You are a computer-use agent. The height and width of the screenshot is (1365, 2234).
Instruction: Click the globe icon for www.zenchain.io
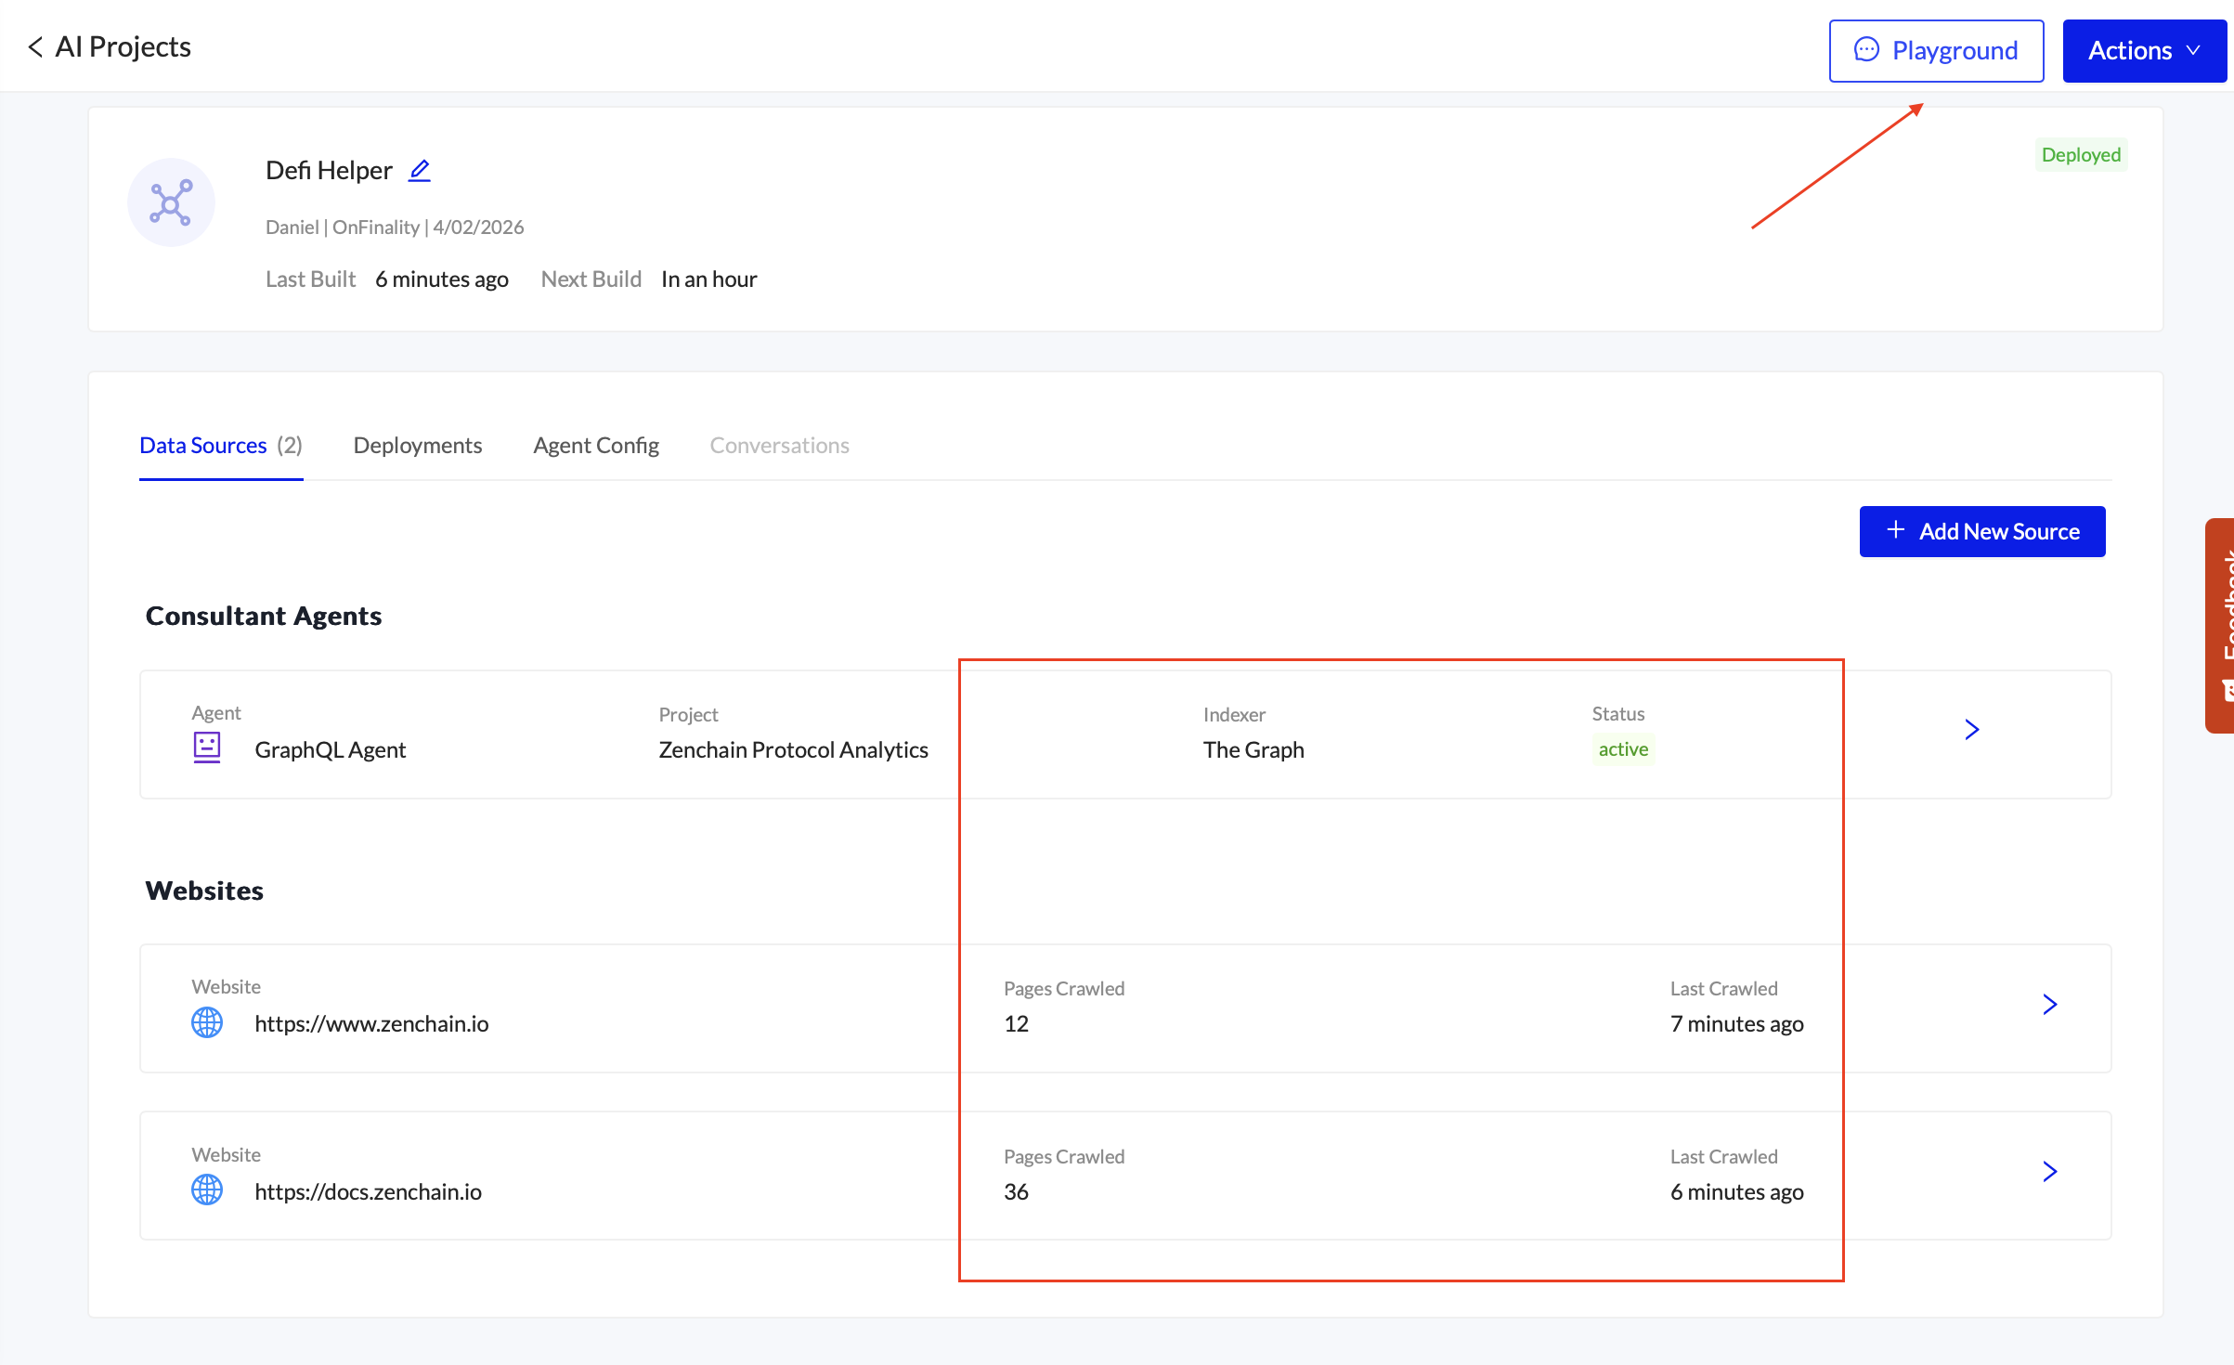206,1022
